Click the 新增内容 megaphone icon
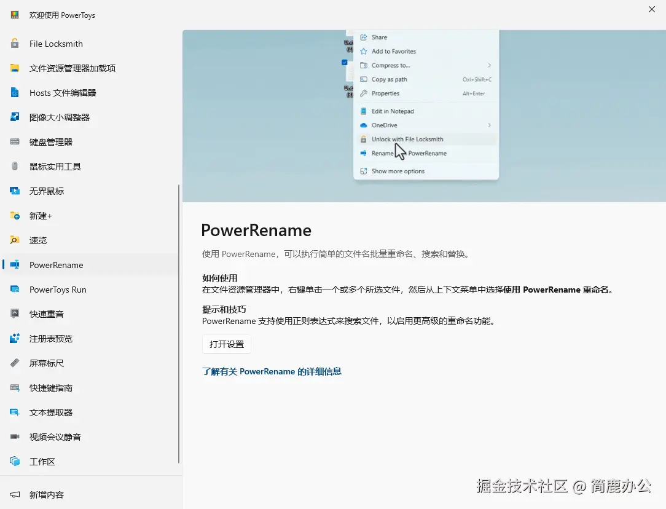 15,495
